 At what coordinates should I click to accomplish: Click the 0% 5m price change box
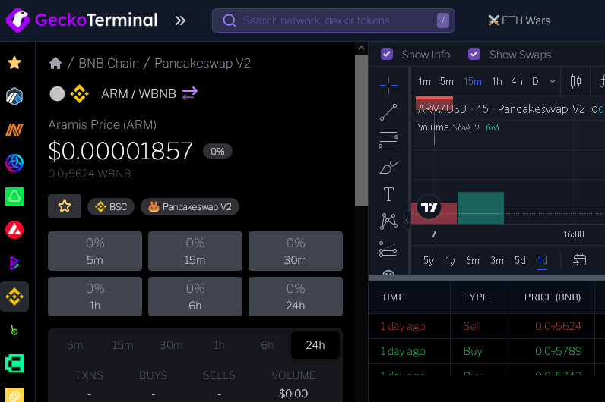(95, 251)
